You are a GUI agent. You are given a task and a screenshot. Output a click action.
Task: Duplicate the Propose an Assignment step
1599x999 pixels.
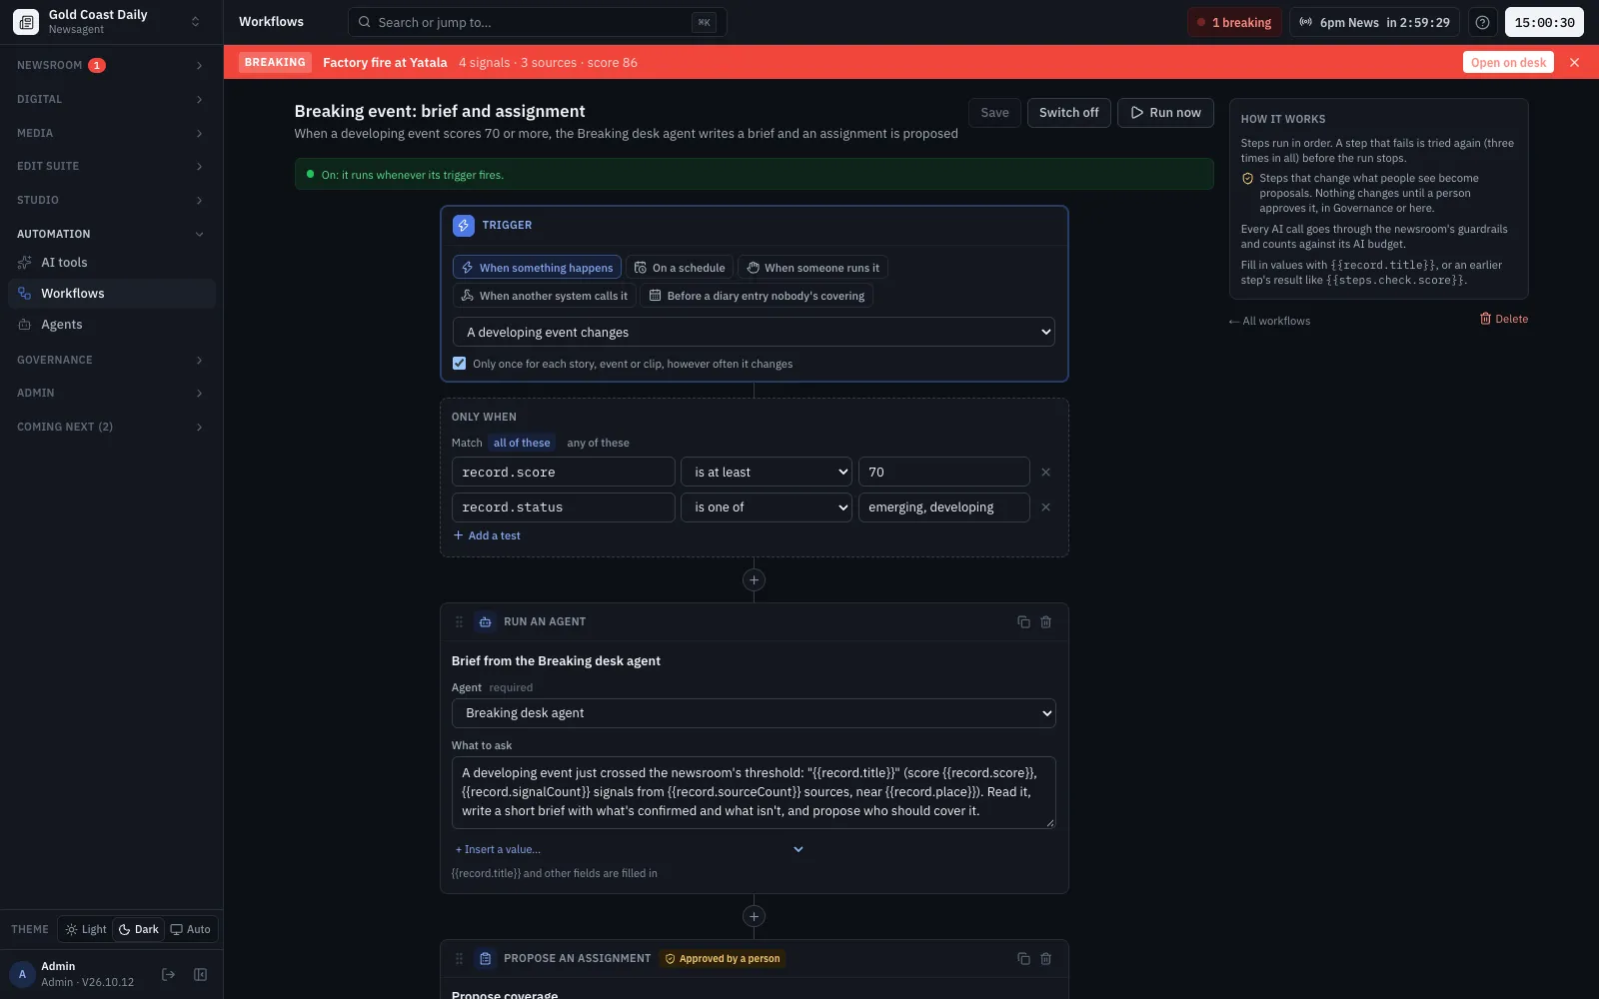1023,958
